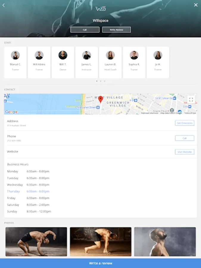Viewport: 201px width, 268px height.
Task: Open Will Atkins staff card
Action: click(39, 63)
